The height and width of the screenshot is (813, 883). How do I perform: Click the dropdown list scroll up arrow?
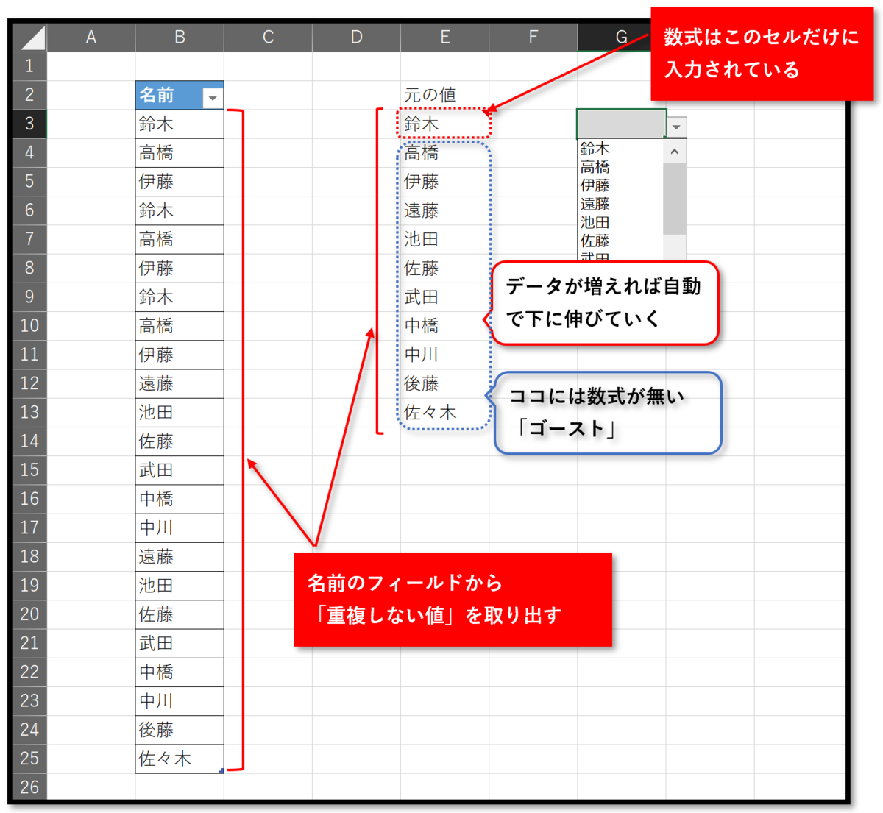click(x=675, y=151)
